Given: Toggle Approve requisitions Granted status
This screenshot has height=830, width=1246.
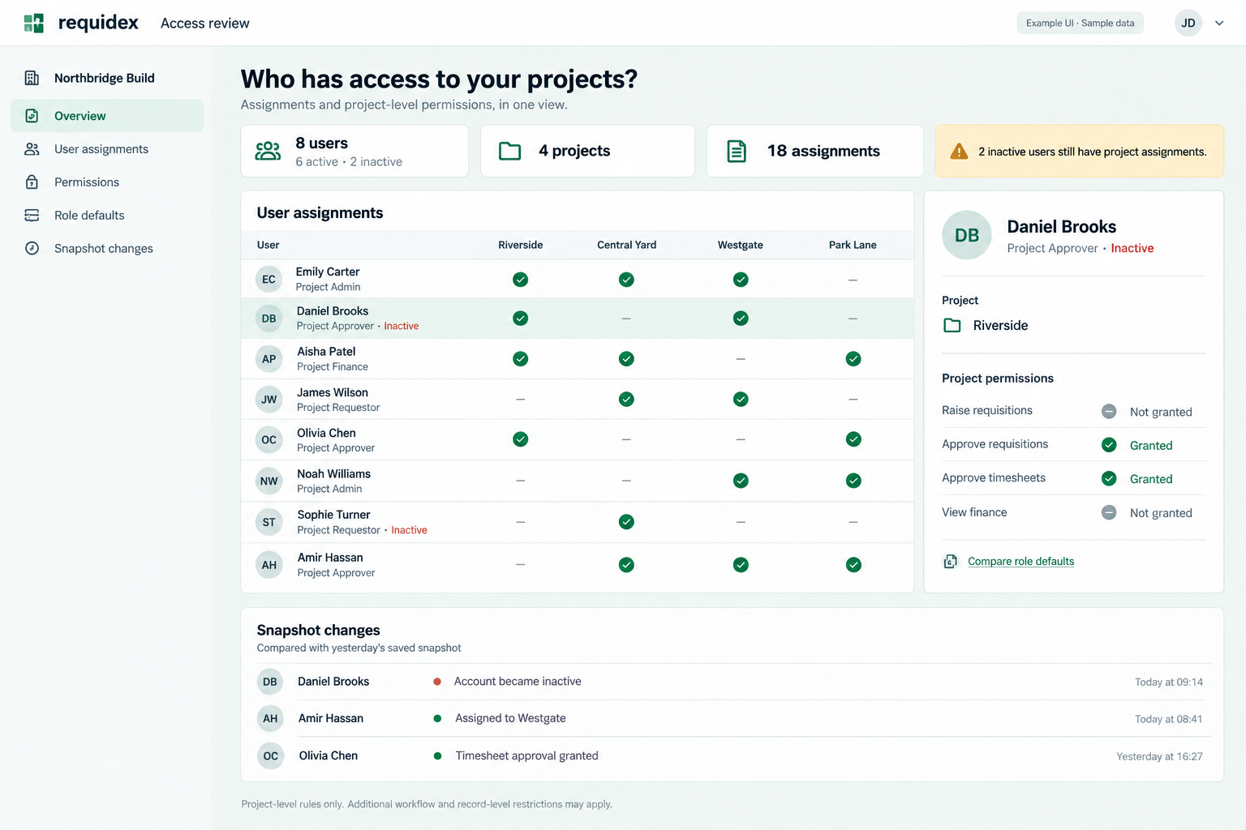Looking at the screenshot, I should [x=1136, y=445].
